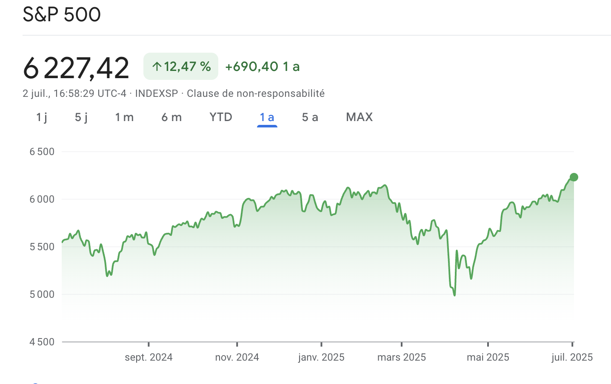Open the Clause de non-responsabilité link
The height and width of the screenshot is (384, 611).
pos(256,93)
